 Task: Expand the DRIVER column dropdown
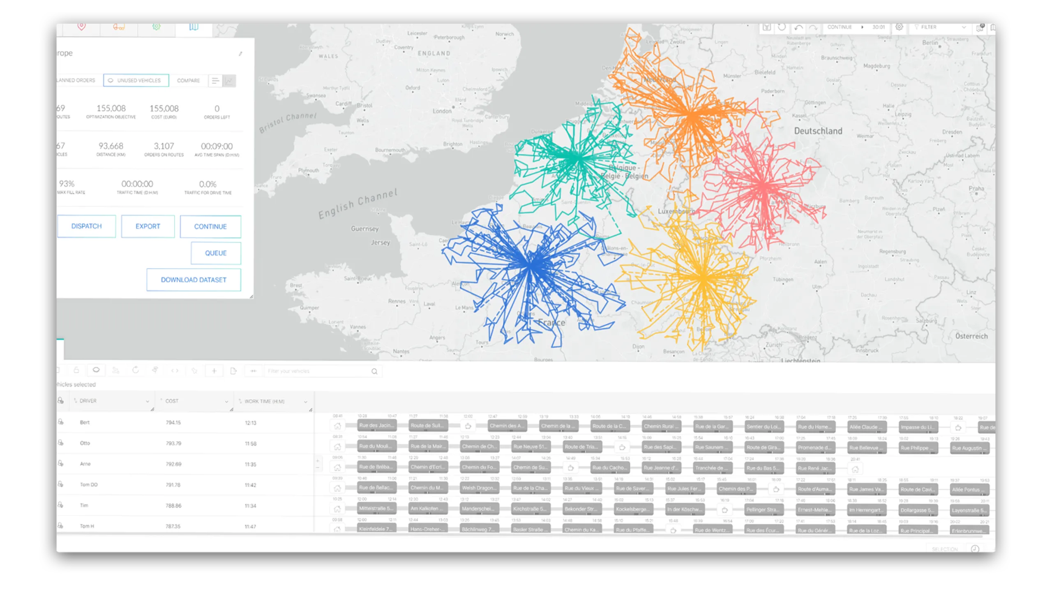(x=147, y=401)
